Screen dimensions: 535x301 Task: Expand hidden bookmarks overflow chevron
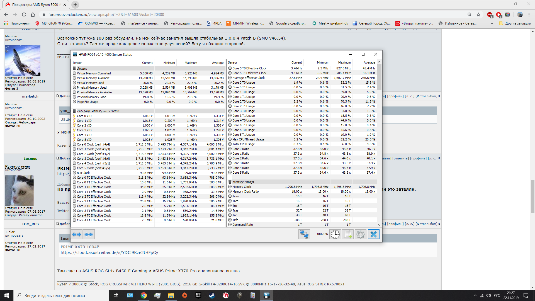pos(492,23)
